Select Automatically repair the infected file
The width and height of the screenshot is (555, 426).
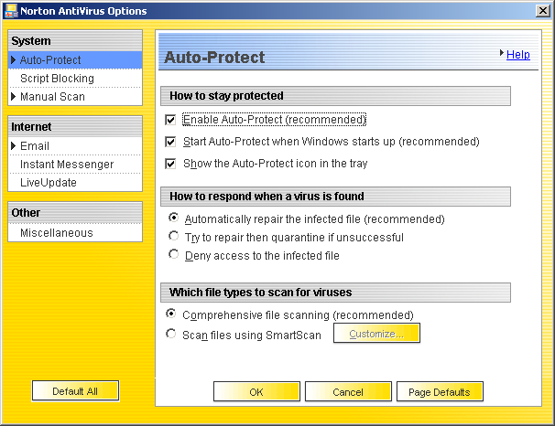(173, 218)
